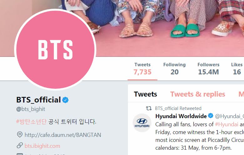Switch to Tweets & replies tab

(x=198, y=94)
